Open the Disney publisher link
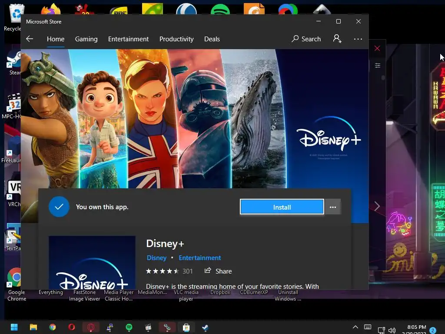 coord(156,257)
